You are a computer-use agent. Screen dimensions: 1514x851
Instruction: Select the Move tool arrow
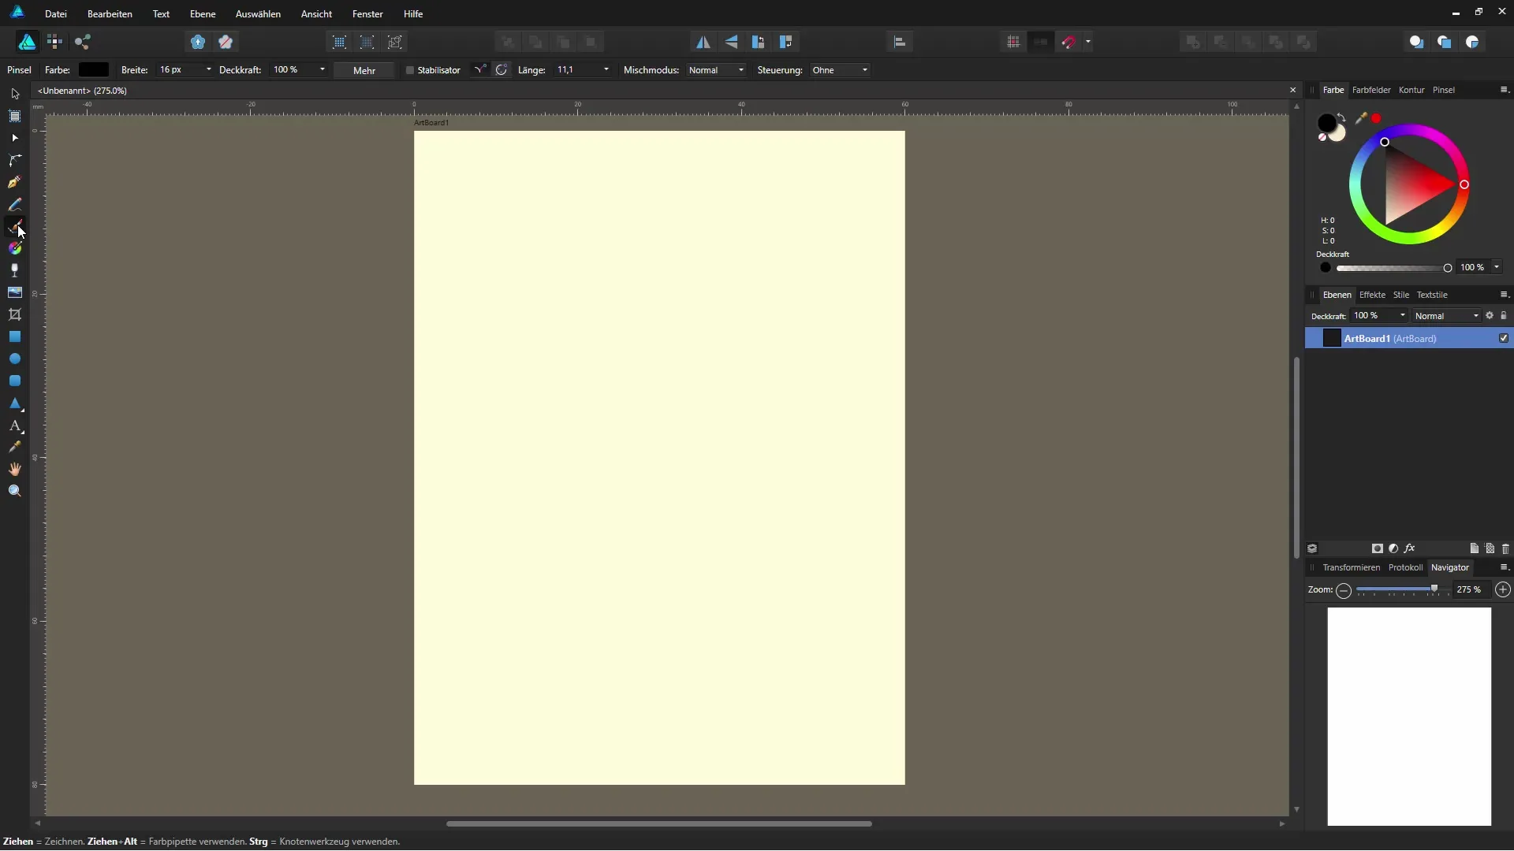tap(15, 94)
